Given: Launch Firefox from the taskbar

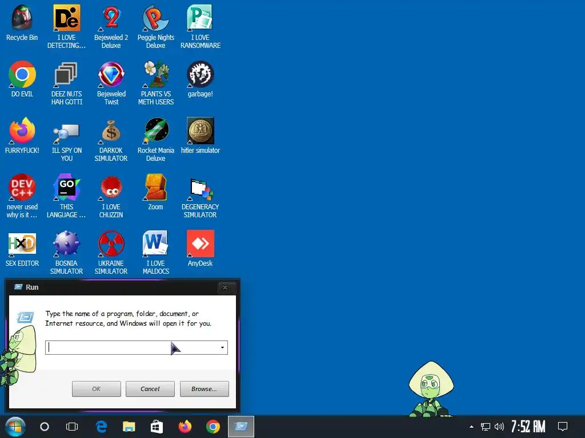Looking at the screenshot, I should tap(185, 427).
